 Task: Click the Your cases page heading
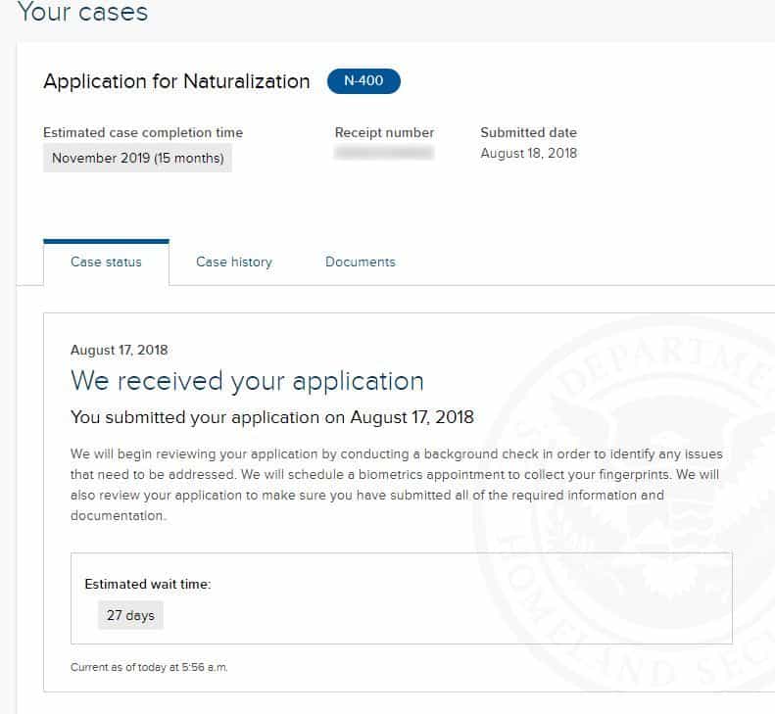82,13
